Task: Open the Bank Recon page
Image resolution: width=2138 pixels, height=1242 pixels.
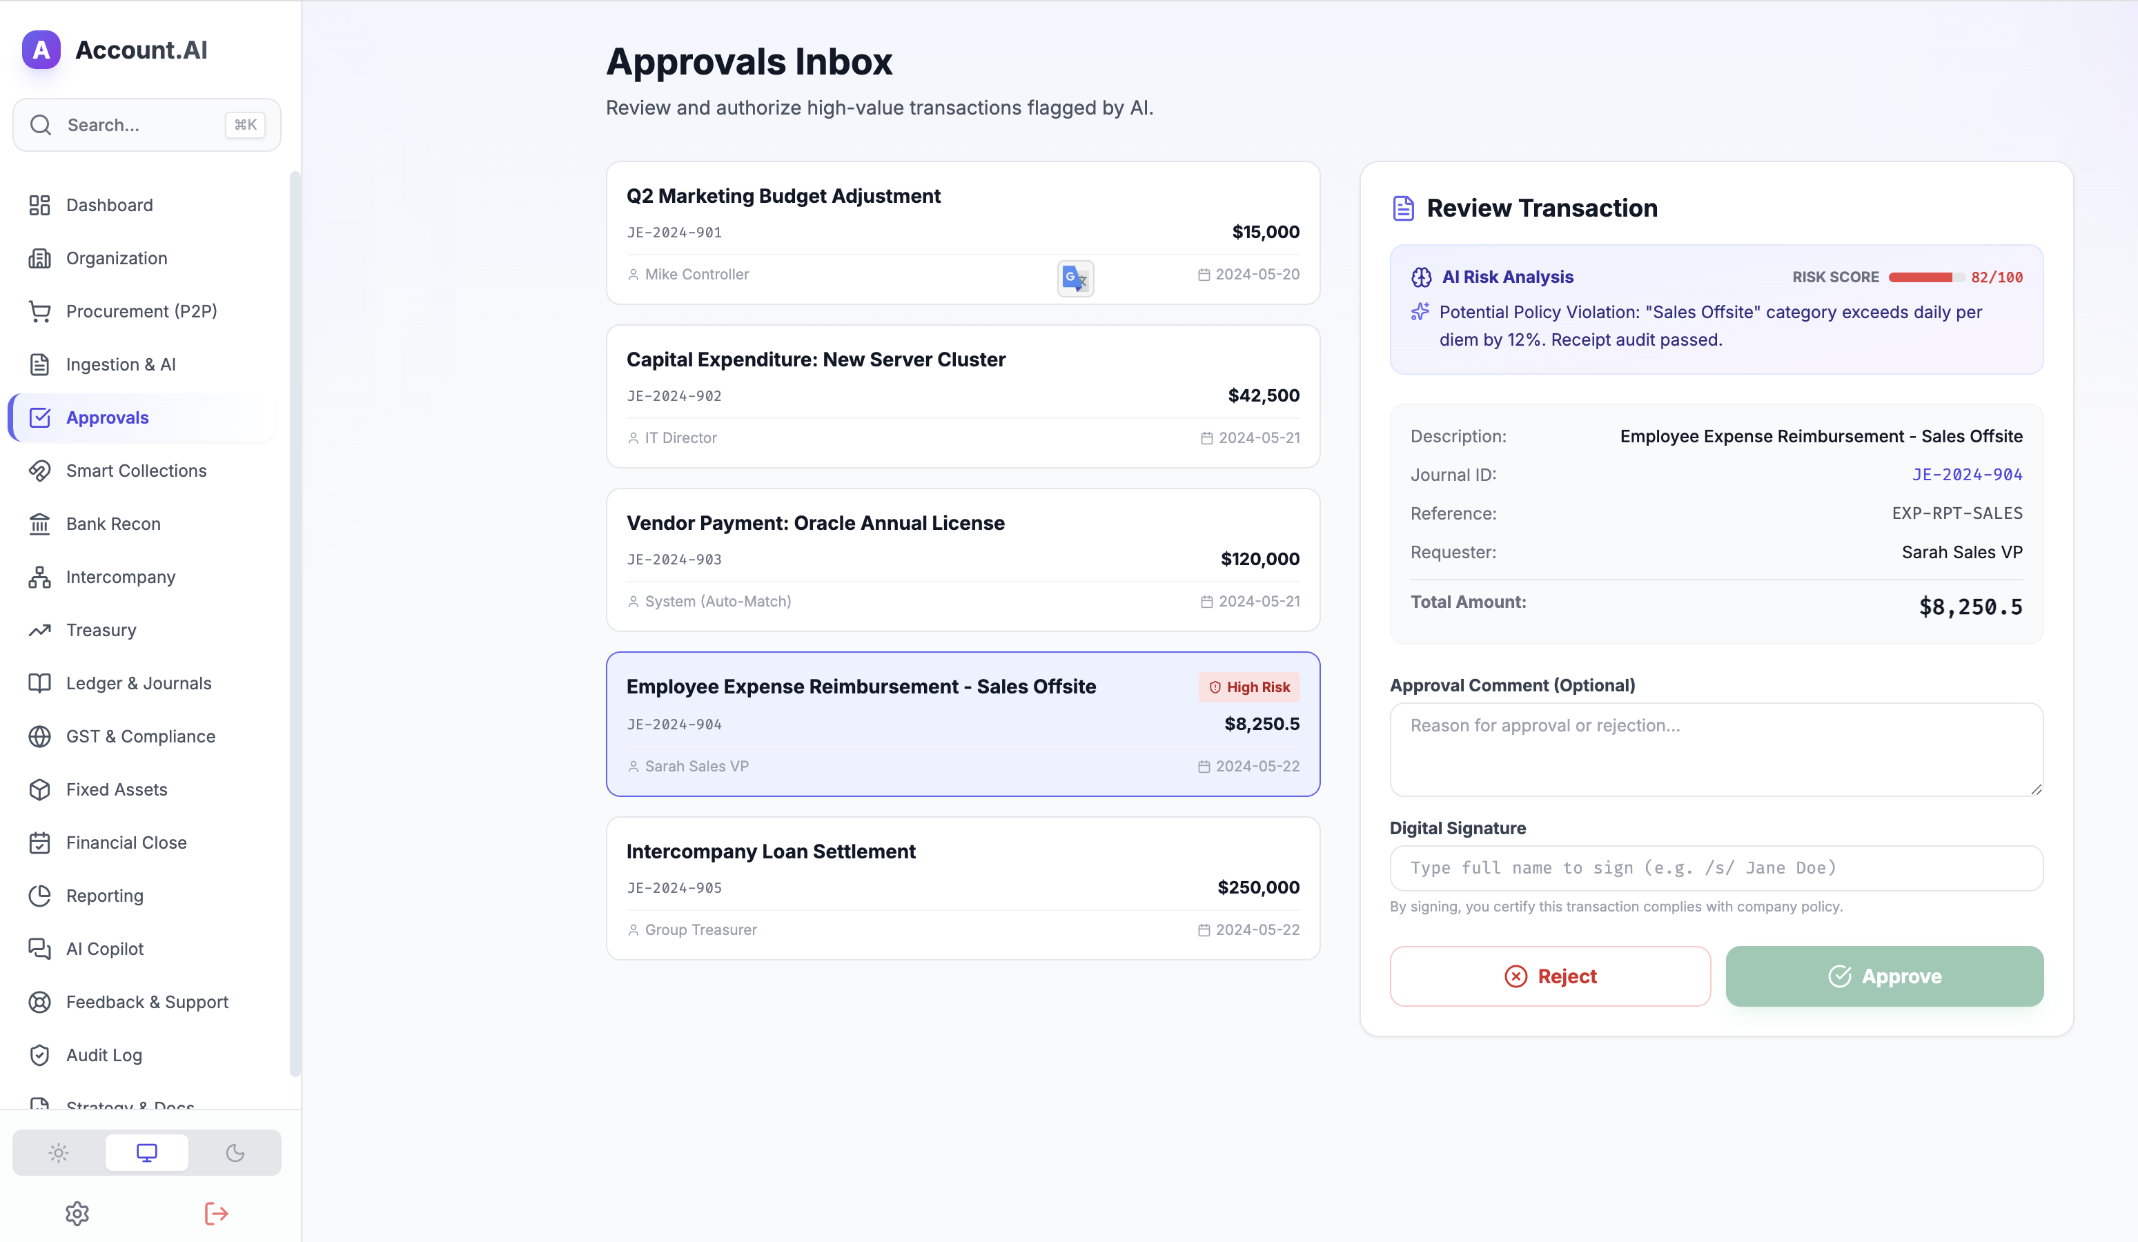Action: point(113,524)
